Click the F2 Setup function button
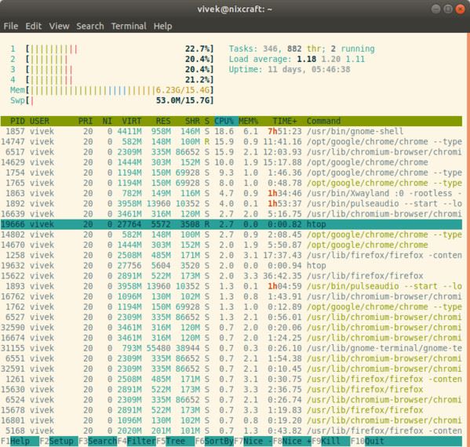This screenshot has width=470, height=447. [59, 441]
